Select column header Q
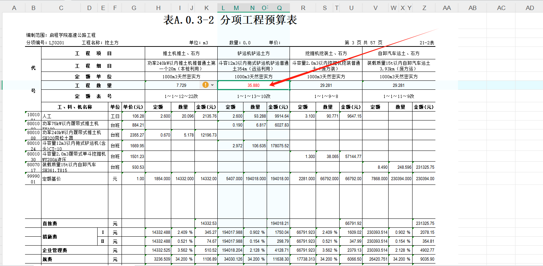 (x=279, y=8)
